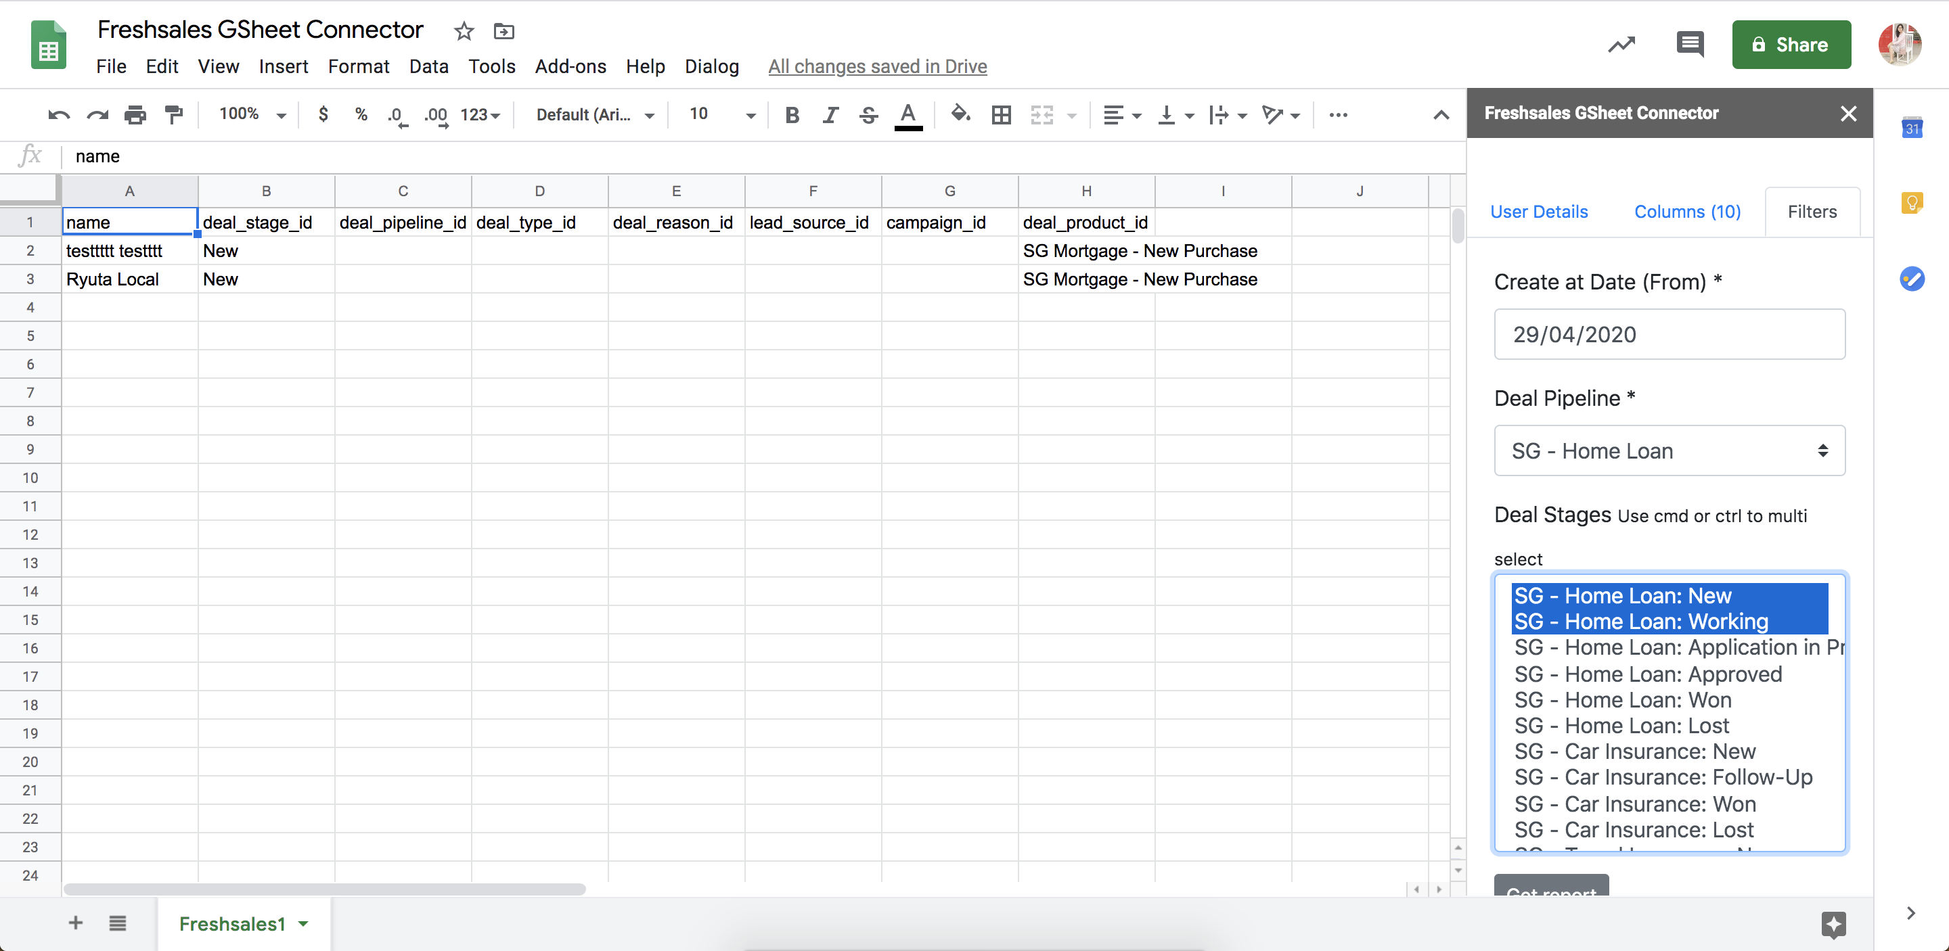Open the text color picker
The image size is (1949, 951).
pyautogui.click(x=908, y=116)
